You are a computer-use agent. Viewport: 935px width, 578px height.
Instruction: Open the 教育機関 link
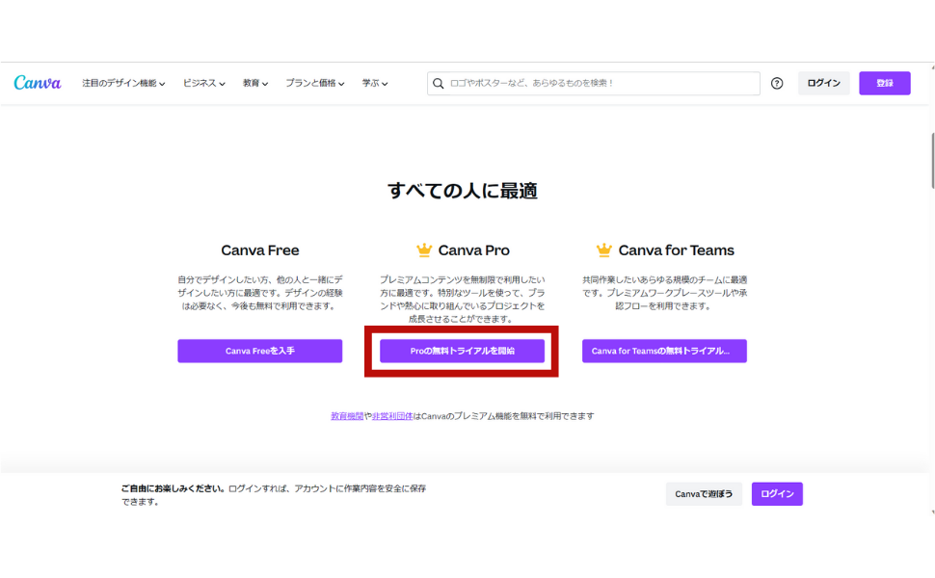tap(347, 416)
